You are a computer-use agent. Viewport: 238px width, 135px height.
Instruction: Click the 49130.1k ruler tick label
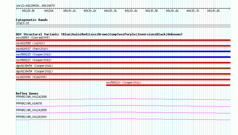(70, 11)
